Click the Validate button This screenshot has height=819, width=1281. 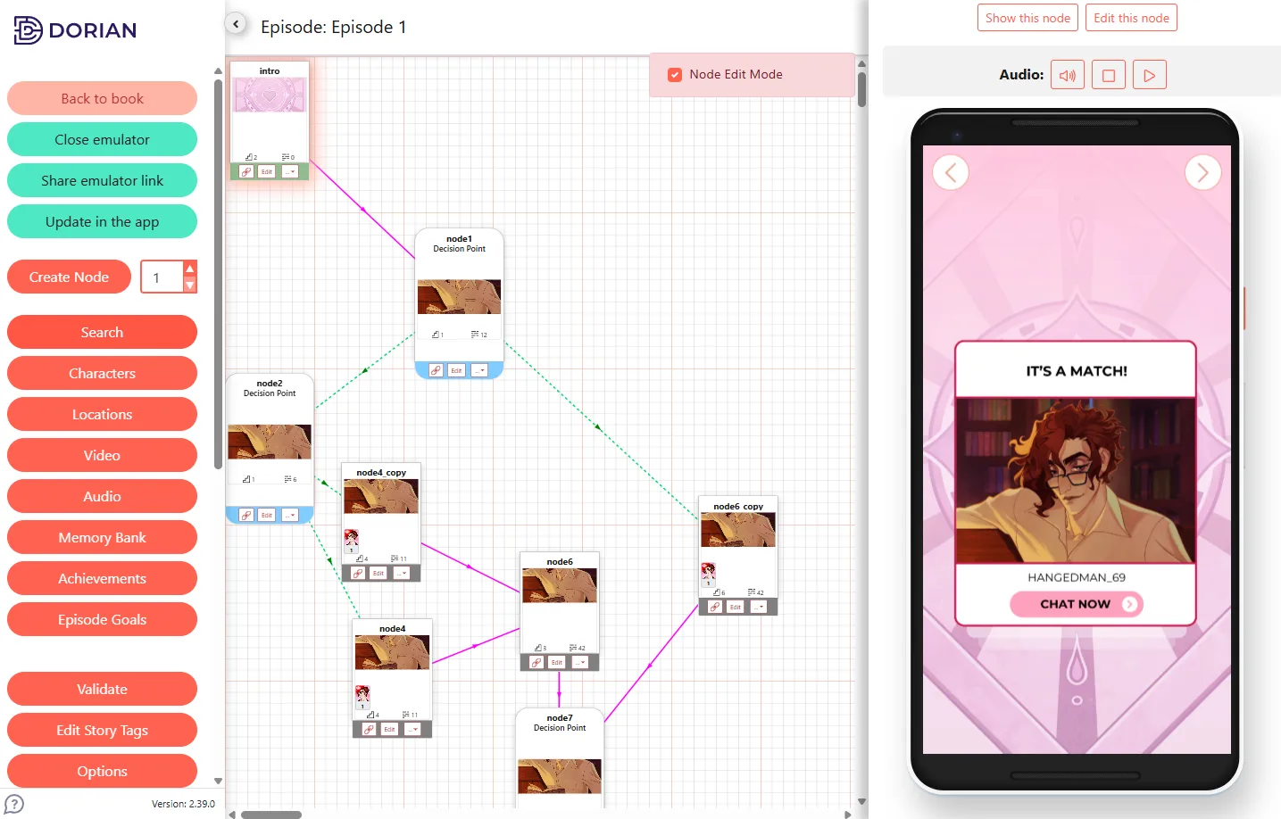point(102,689)
